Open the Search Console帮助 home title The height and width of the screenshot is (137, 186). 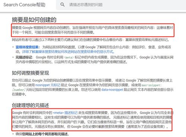[24, 5]
